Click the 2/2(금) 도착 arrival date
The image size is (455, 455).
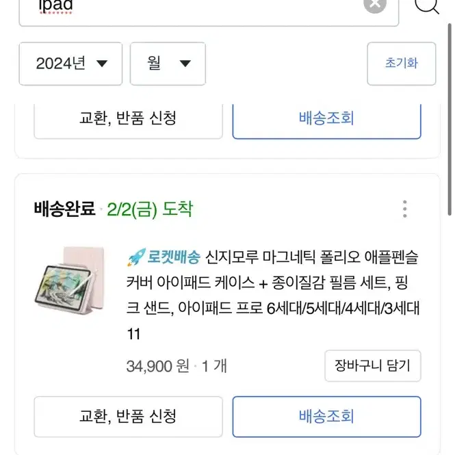(x=150, y=209)
